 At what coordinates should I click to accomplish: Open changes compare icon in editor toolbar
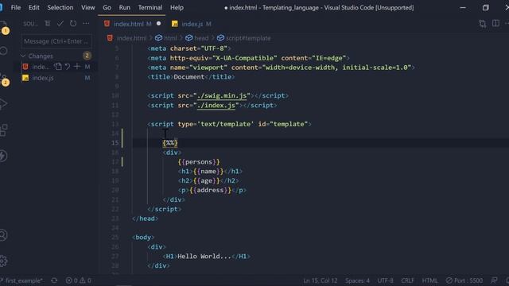tap(483, 23)
